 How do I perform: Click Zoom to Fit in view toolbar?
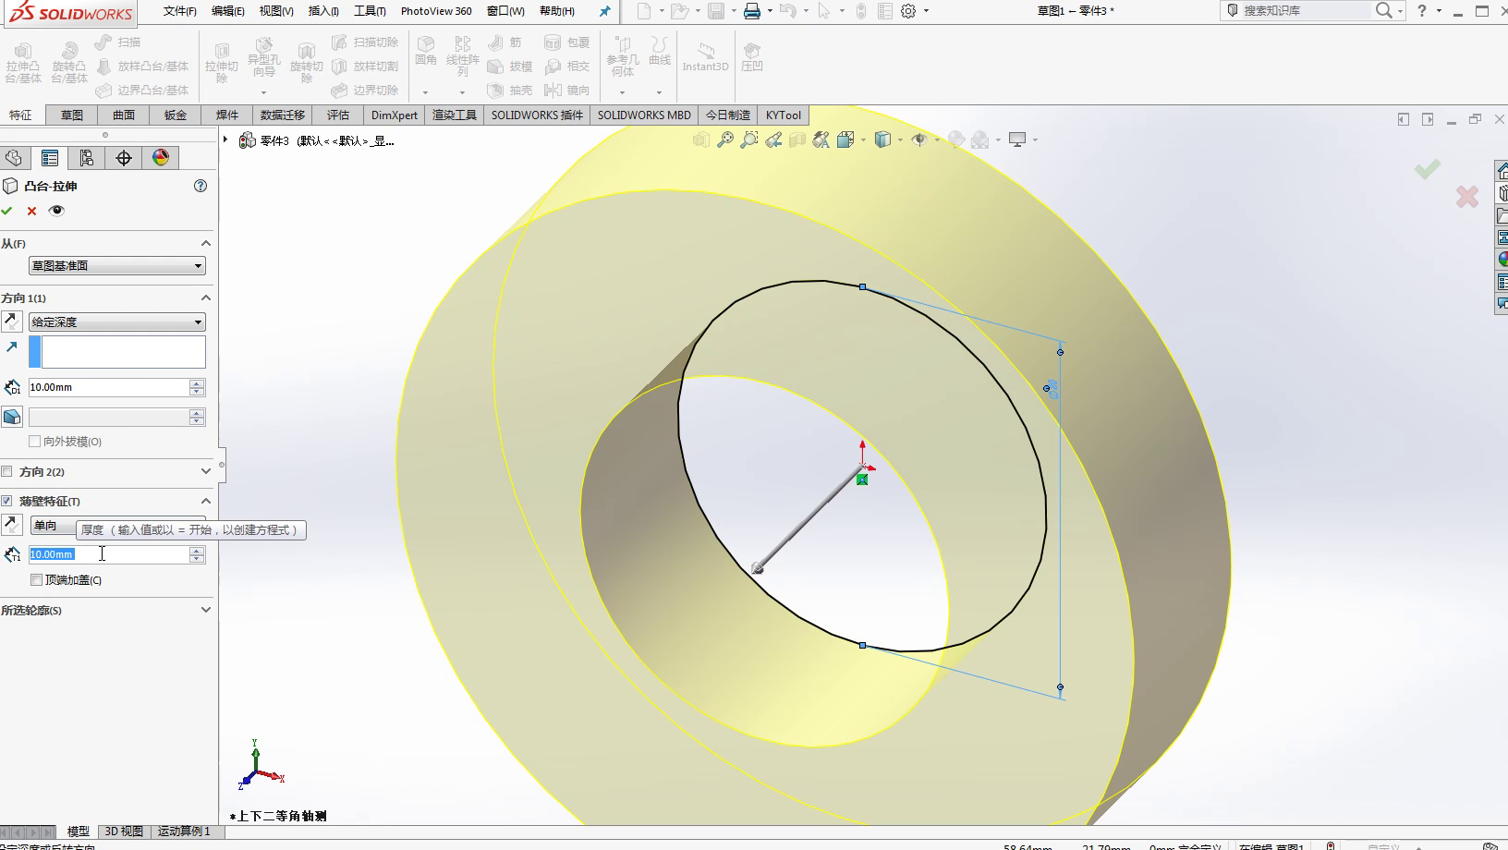725,140
